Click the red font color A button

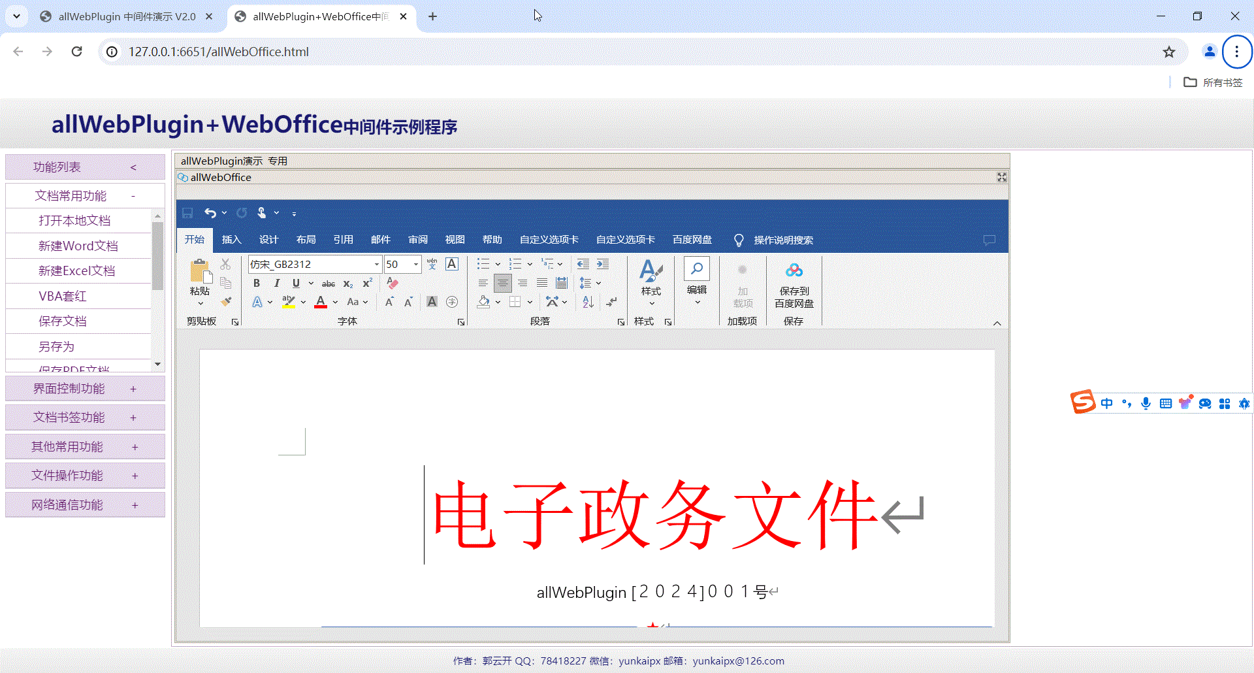pyautogui.click(x=321, y=302)
